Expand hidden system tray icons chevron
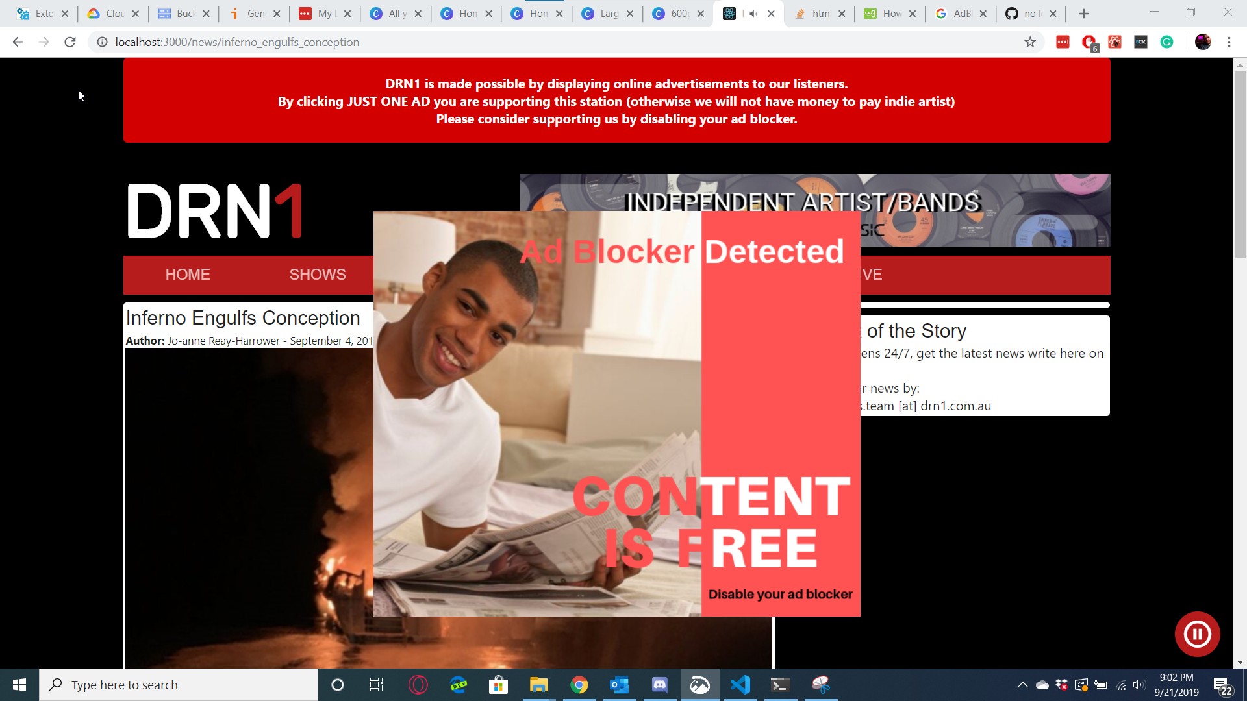 [1022, 685]
